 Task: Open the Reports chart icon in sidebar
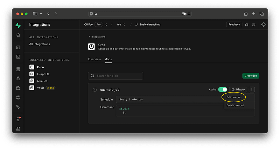(x=18, y=129)
